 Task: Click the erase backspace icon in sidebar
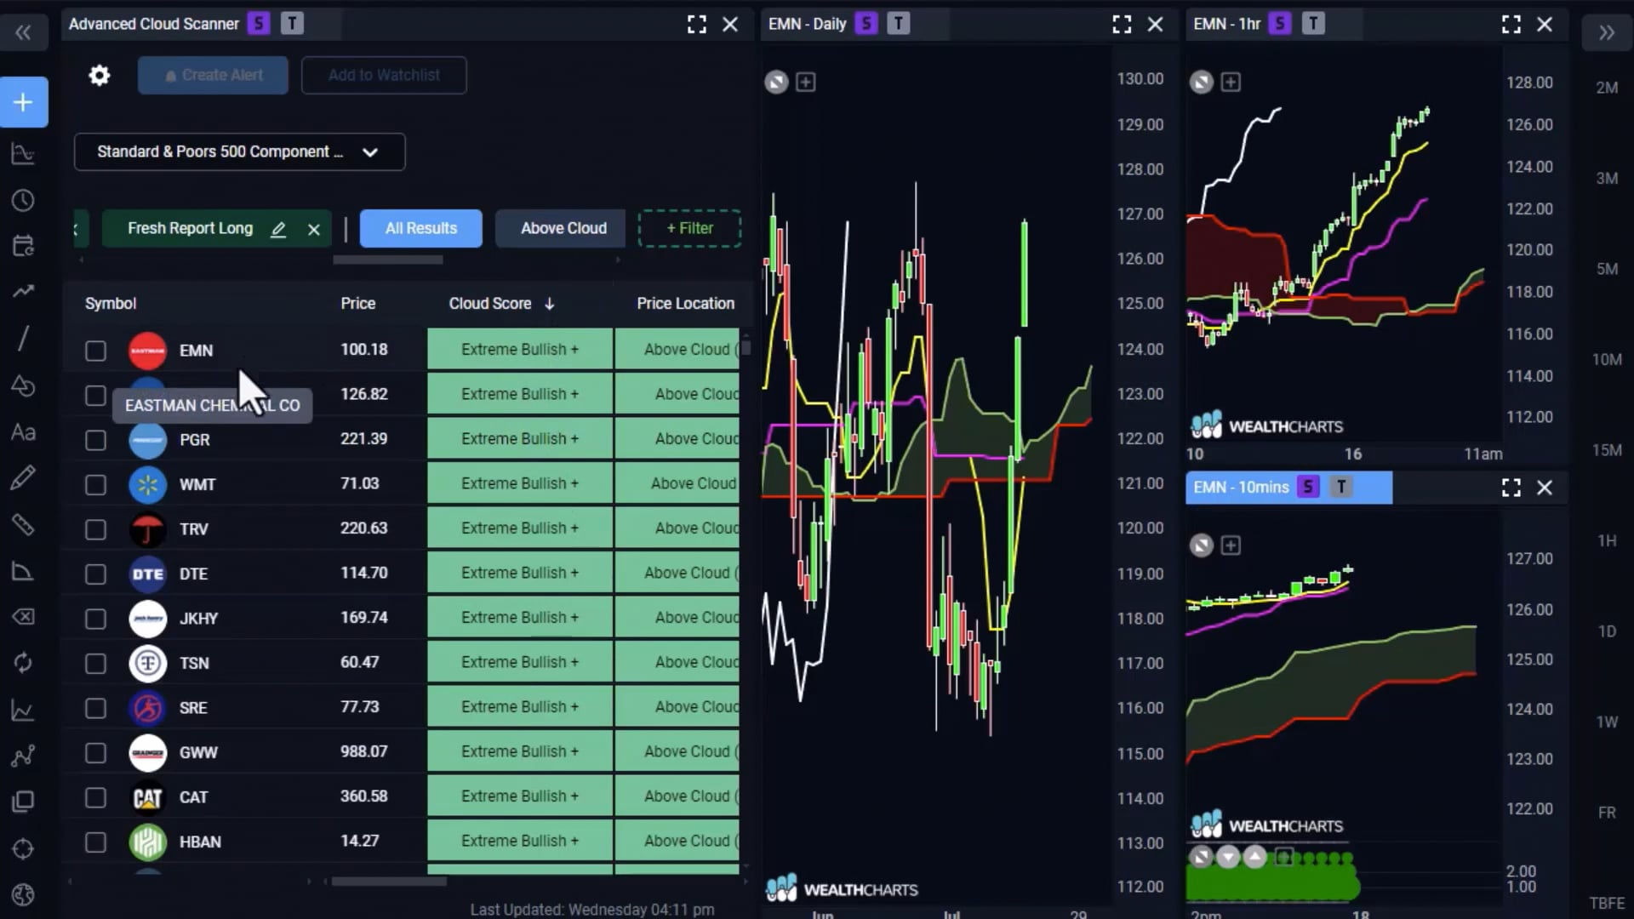click(x=23, y=617)
